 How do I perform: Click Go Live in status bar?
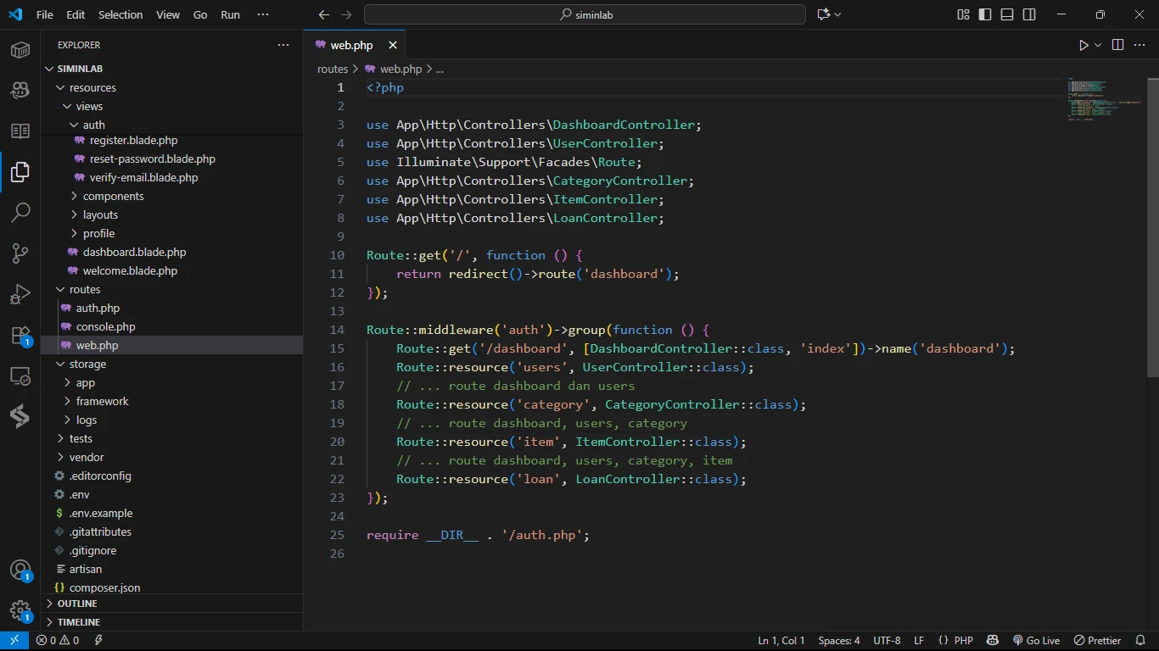click(x=1036, y=641)
